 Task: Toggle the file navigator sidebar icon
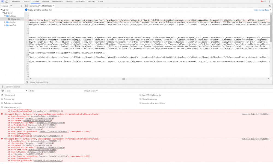pyautogui.click(x=27, y=6)
